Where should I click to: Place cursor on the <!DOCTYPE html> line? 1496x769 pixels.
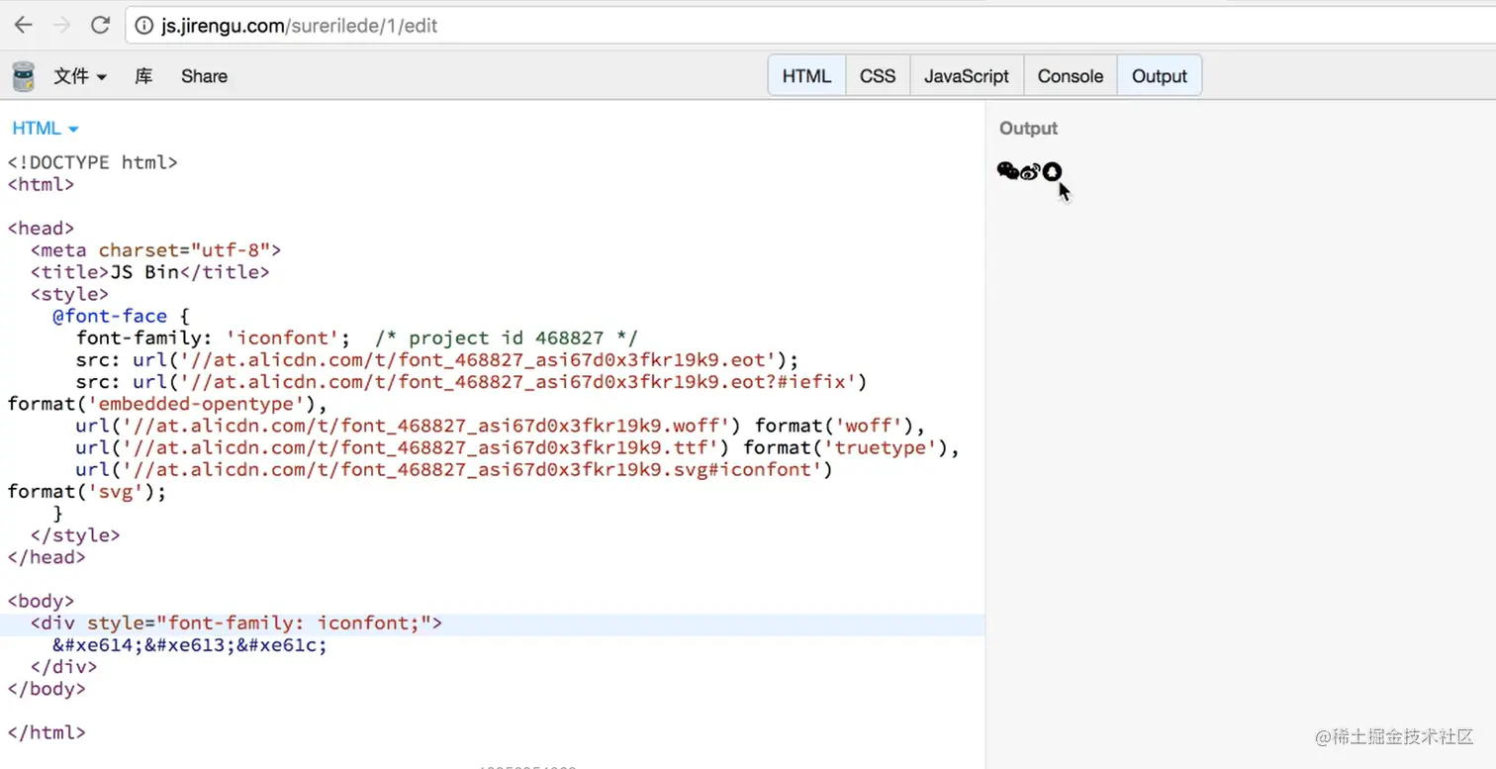tap(93, 162)
